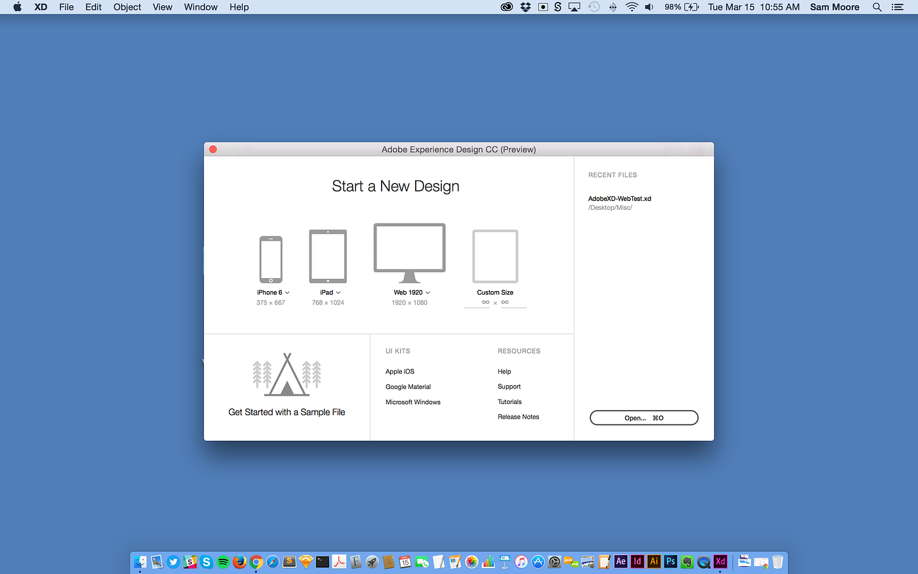
Task: Open recent file AdobeXD-WebTest.xd
Action: tap(619, 198)
